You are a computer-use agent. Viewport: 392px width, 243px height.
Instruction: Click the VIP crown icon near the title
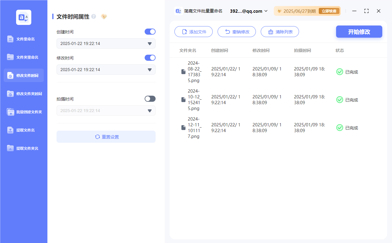point(104,17)
